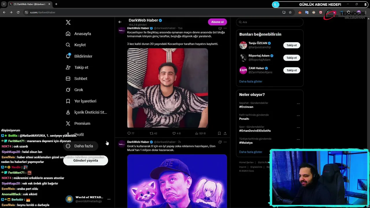Open the Elon Musk post image
Viewport: 370px width, 208px height.
[x=177, y=181]
